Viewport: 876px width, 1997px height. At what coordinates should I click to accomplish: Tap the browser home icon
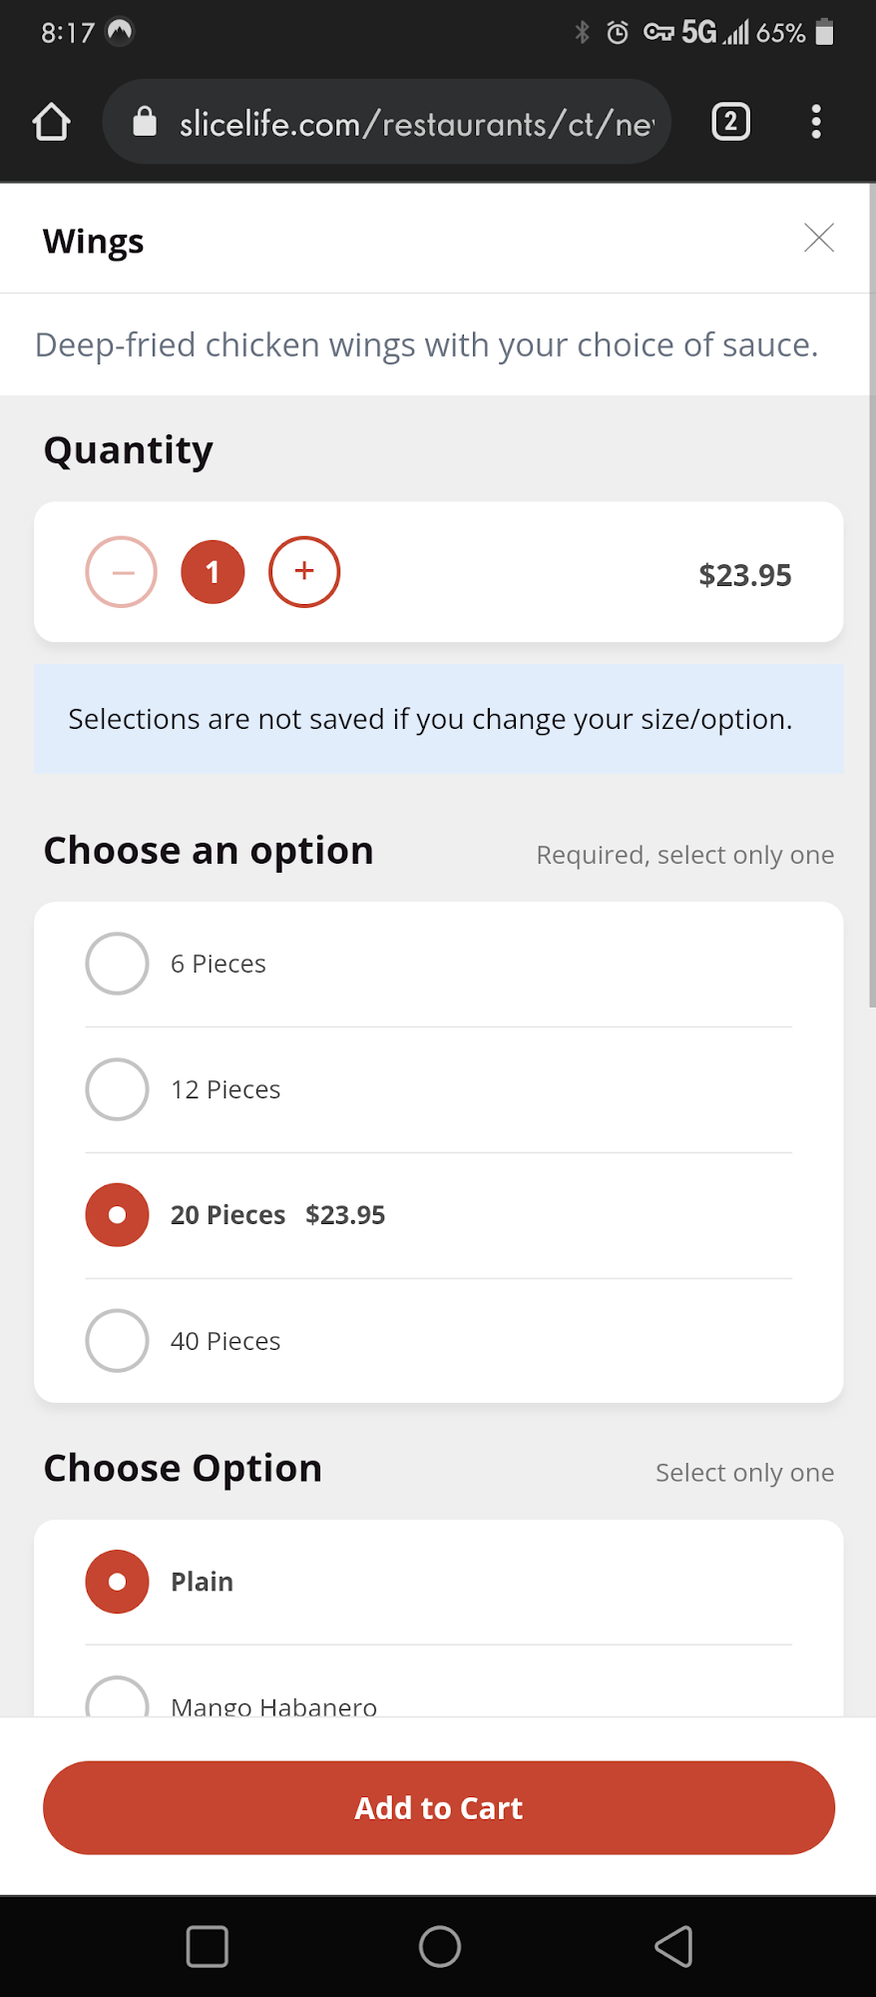[52, 123]
